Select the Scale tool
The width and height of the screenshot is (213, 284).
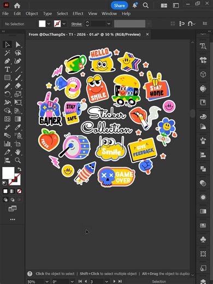[17, 94]
